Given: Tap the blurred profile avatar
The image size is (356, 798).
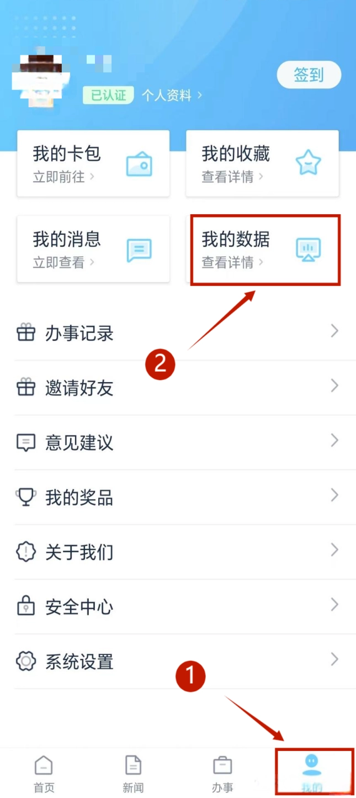Looking at the screenshot, I should [41, 80].
